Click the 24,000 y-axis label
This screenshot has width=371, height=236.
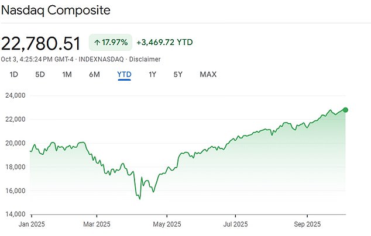[16, 96]
